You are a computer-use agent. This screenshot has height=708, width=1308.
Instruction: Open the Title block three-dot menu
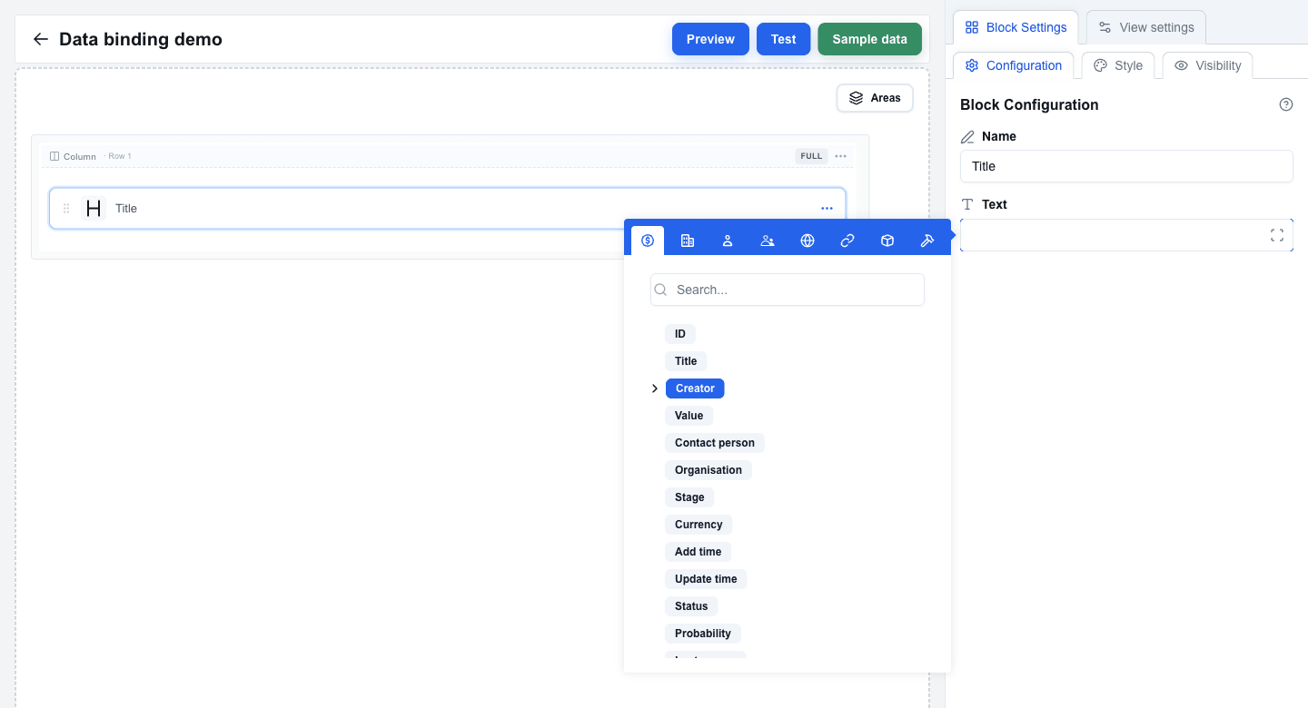tap(827, 209)
